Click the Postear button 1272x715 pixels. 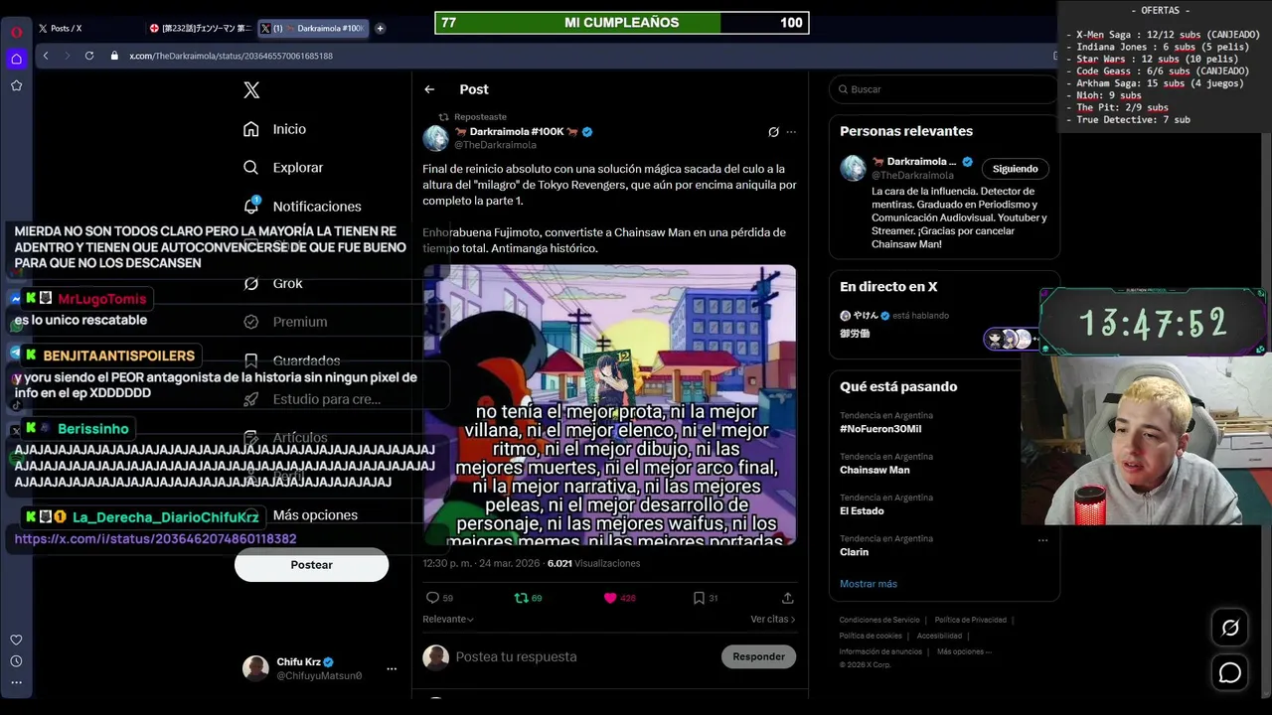point(311,564)
